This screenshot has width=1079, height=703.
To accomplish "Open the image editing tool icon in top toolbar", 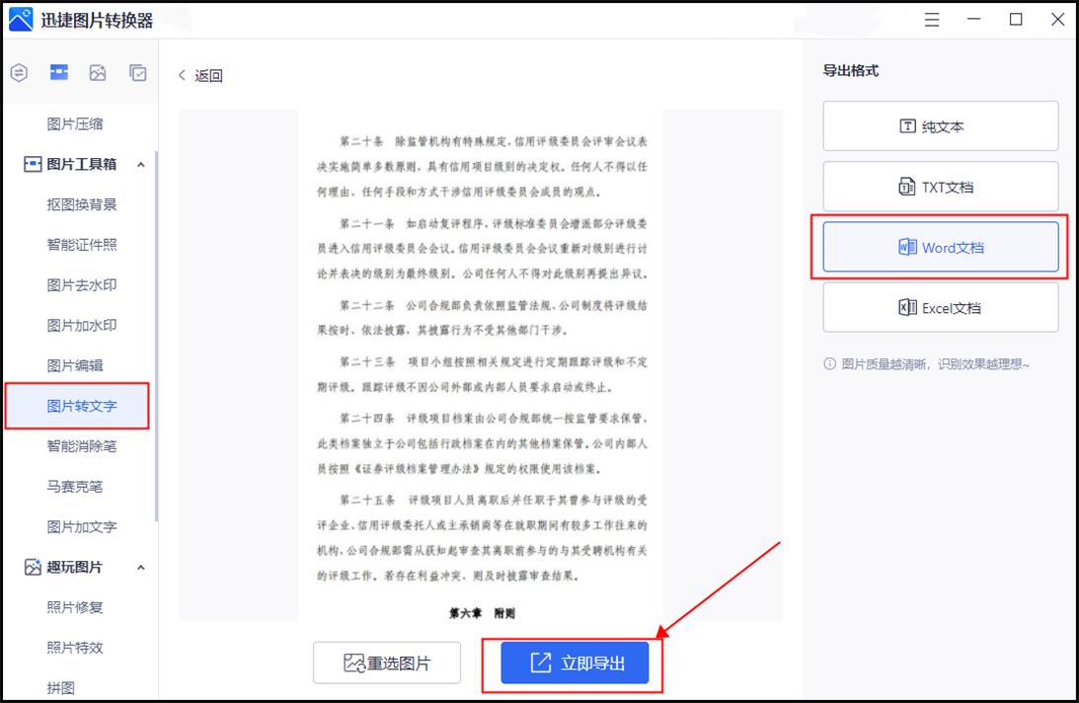I will click(x=96, y=73).
